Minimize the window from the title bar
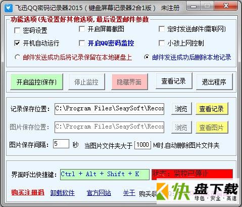The height and width of the screenshot is (207, 242). [x=193, y=7]
